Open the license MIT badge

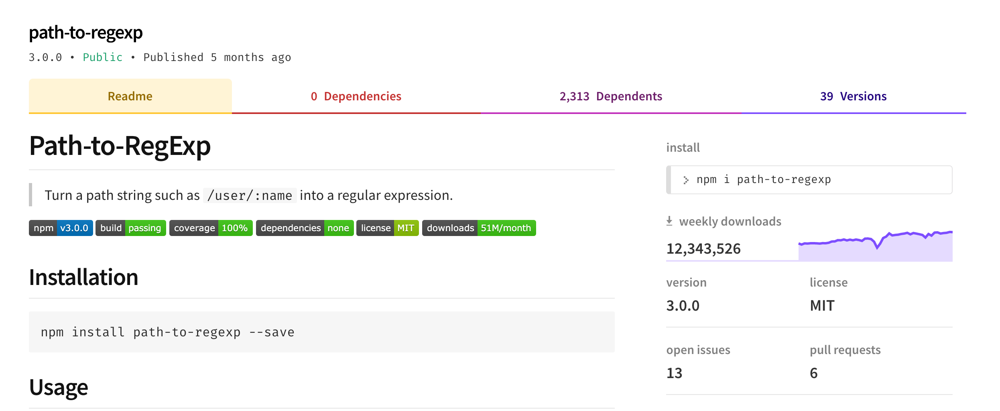[388, 228]
